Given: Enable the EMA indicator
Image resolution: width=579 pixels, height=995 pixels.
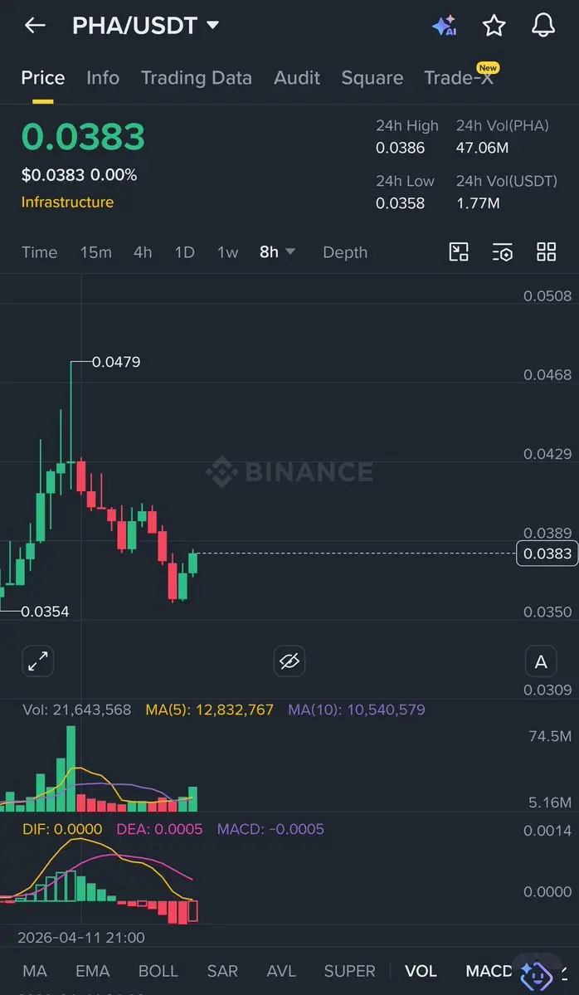Looking at the screenshot, I should (93, 972).
